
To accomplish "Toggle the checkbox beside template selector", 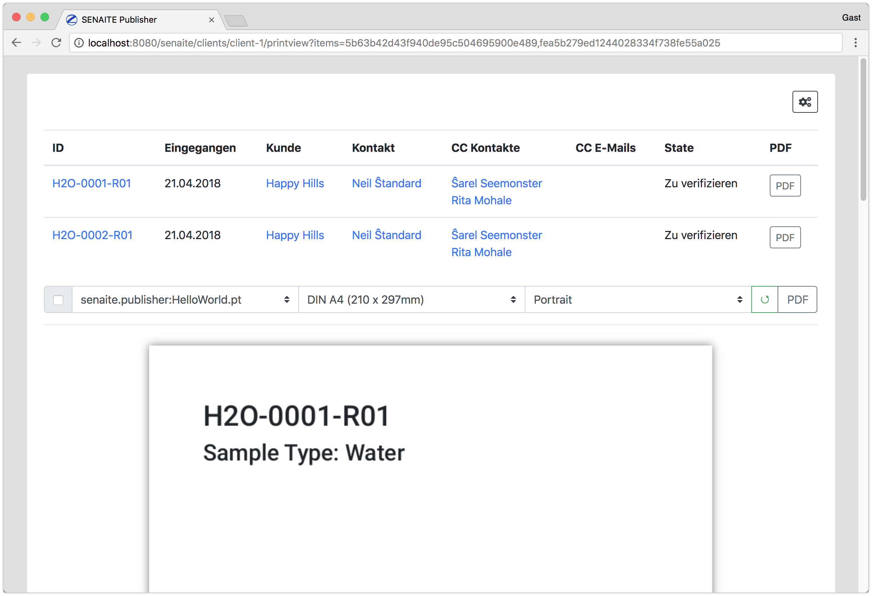I will [58, 300].
